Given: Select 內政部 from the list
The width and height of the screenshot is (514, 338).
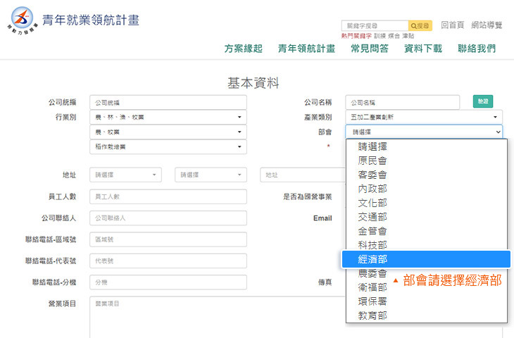Looking at the screenshot, I should pos(427,189).
